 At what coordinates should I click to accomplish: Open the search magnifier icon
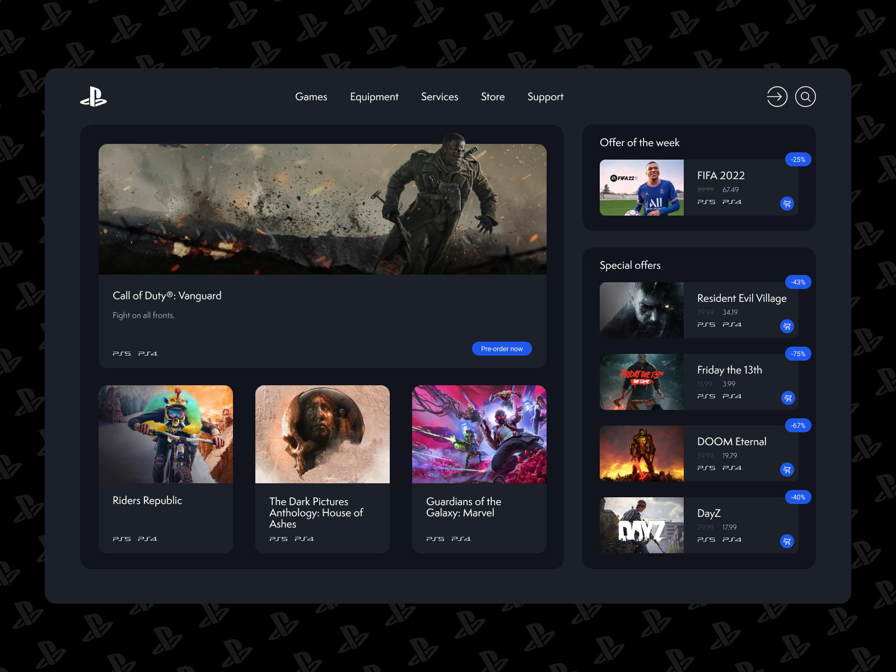click(805, 96)
